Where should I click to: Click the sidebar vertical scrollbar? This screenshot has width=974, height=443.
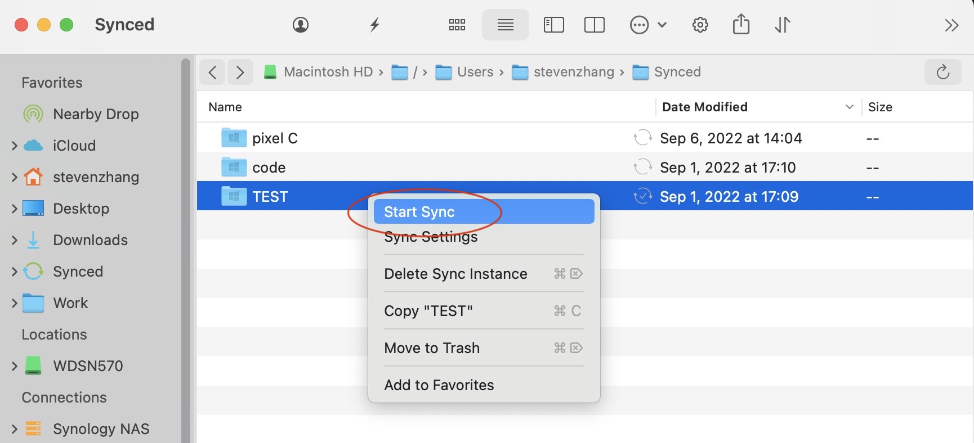(x=186, y=250)
